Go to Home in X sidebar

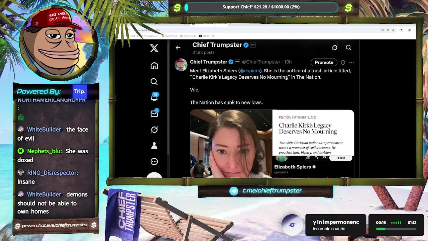[154, 66]
